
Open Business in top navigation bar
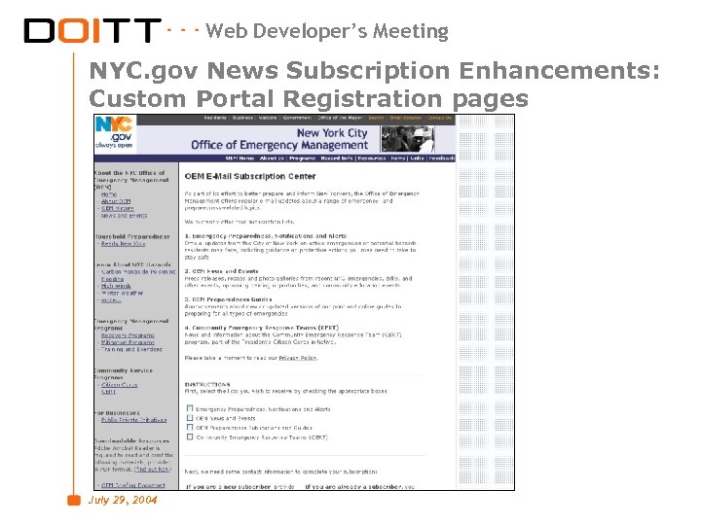(x=242, y=118)
